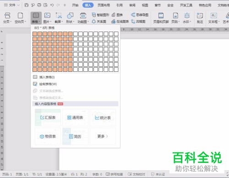The width and height of the screenshot is (229, 178).
Task: Click the 批注 comment icon
Action: point(200,16)
